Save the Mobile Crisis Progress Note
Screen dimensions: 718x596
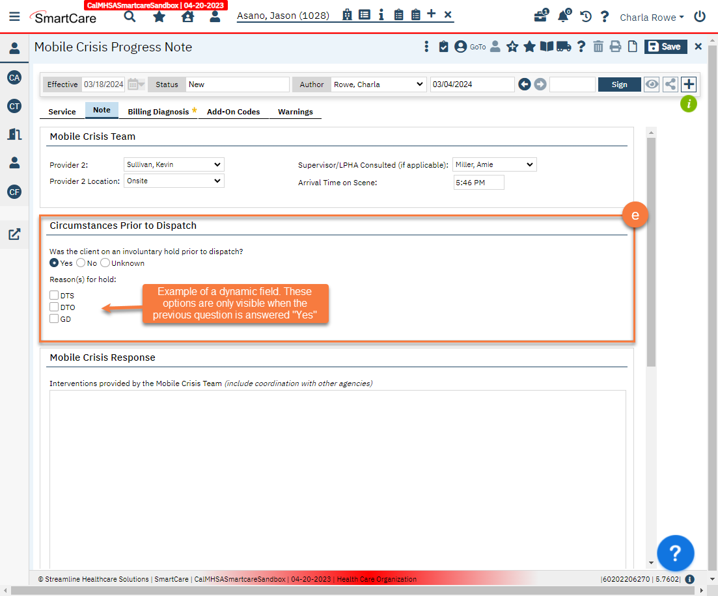tap(665, 46)
